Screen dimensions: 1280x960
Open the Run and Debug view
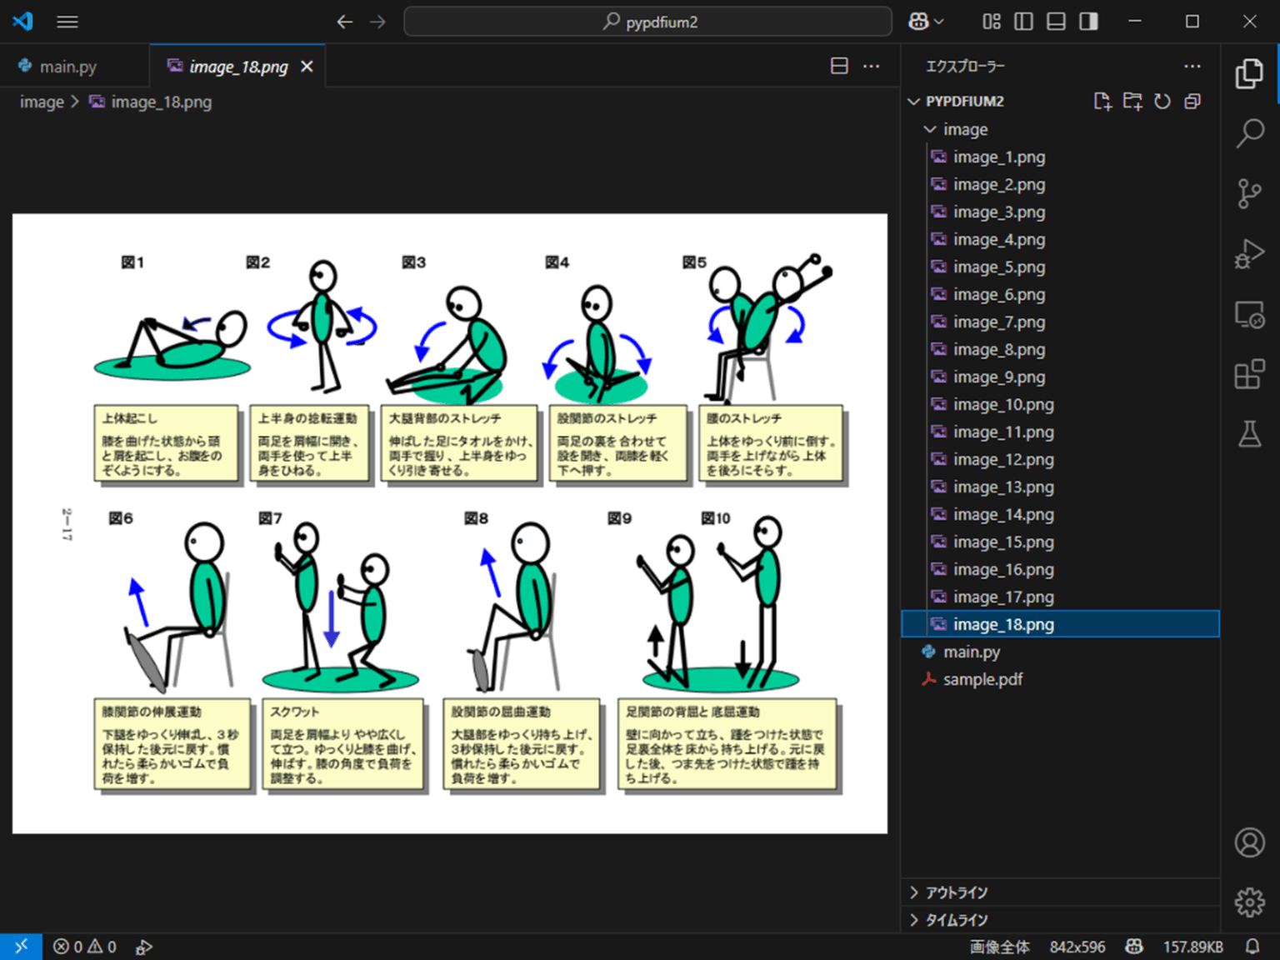(x=1249, y=253)
